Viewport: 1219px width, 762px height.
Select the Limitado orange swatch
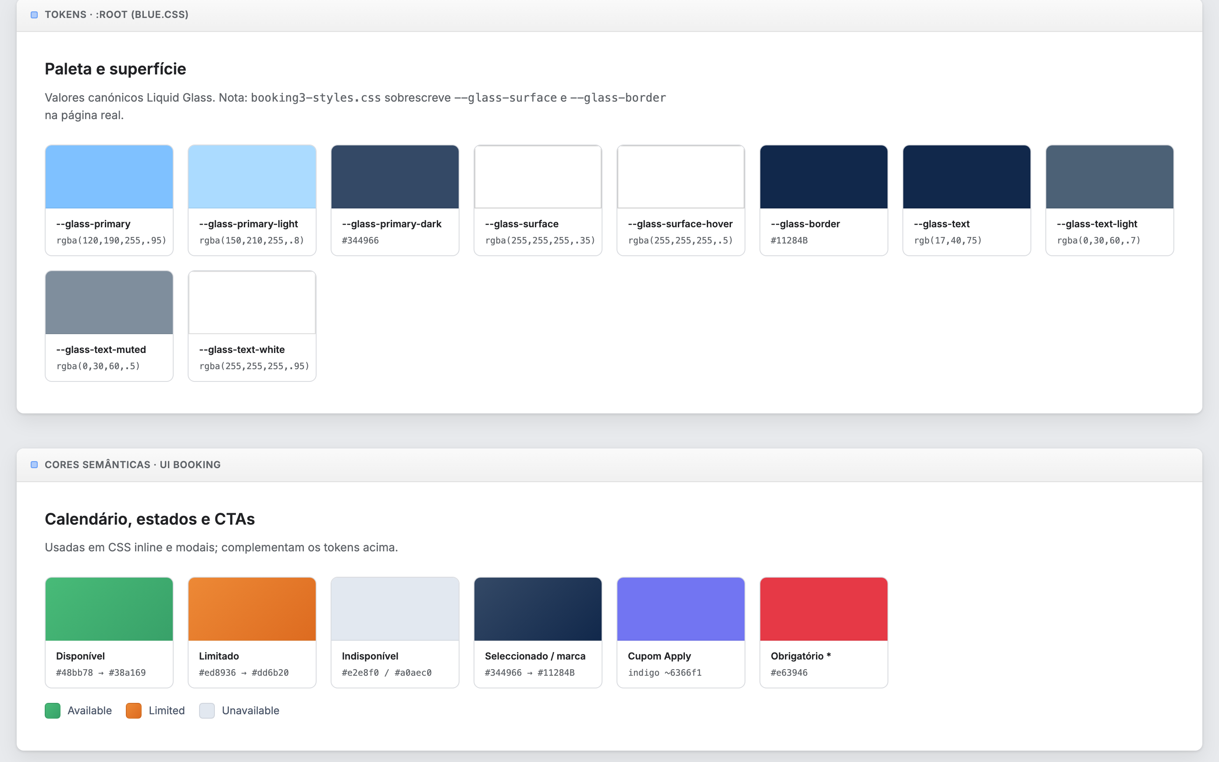click(x=252, y=609)
